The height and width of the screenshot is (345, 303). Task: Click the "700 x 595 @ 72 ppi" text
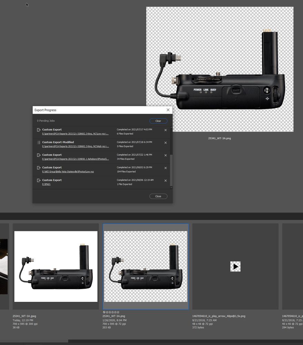(x=114, y=324)
